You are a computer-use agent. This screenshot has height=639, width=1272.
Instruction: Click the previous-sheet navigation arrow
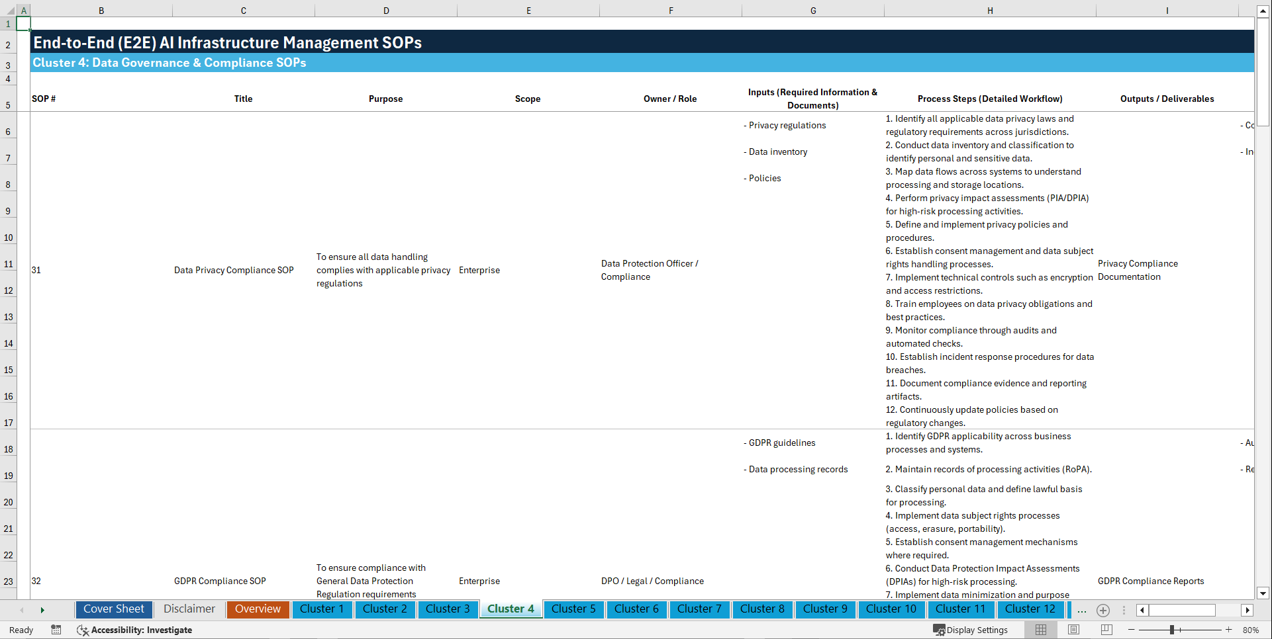pos(22,609)
